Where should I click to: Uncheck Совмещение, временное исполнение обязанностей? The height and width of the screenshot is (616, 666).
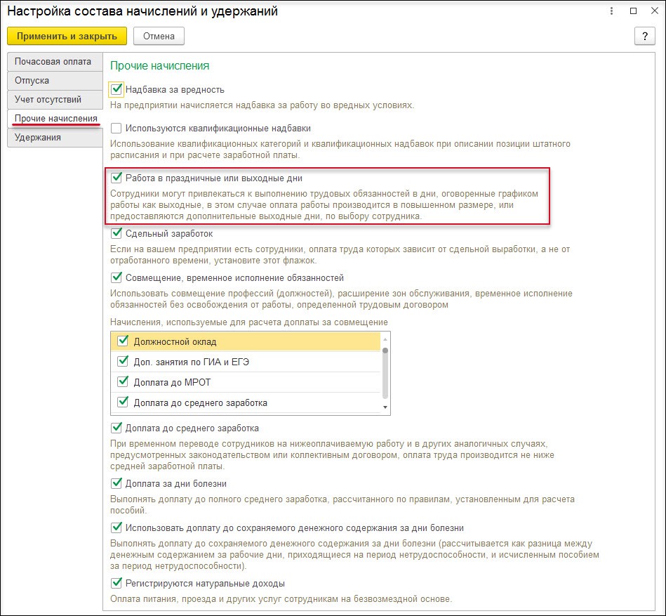[116, 277]
